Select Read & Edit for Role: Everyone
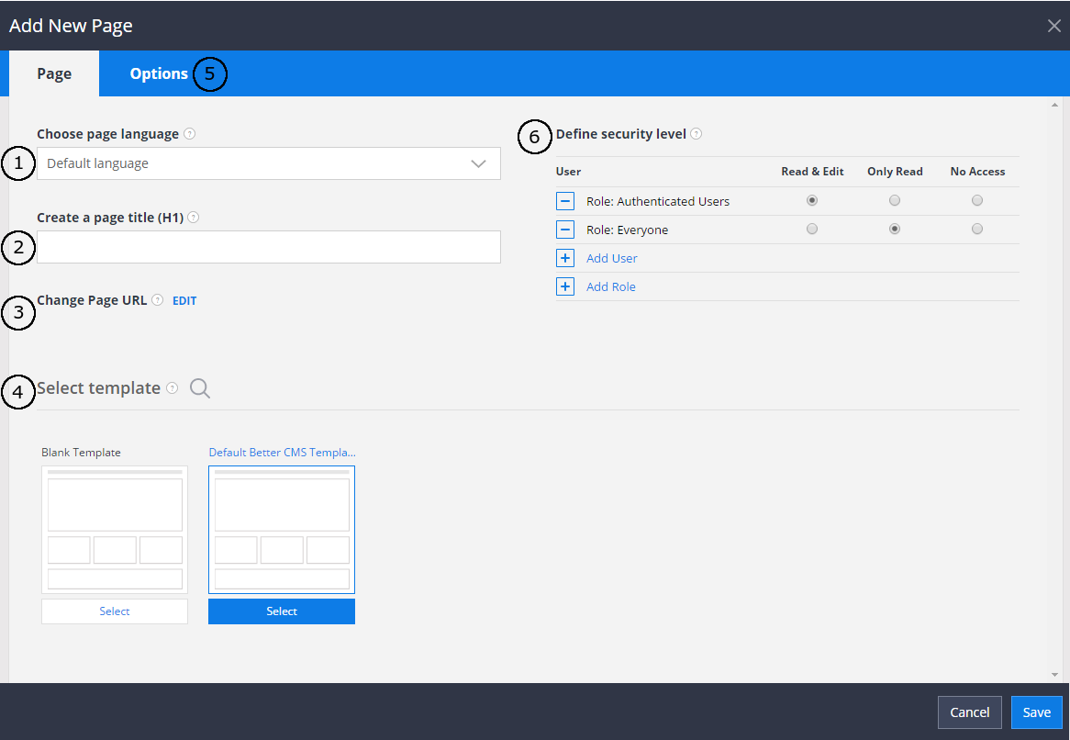The height and width of the screenshot is (740, 1070). [x=811, y=229]
